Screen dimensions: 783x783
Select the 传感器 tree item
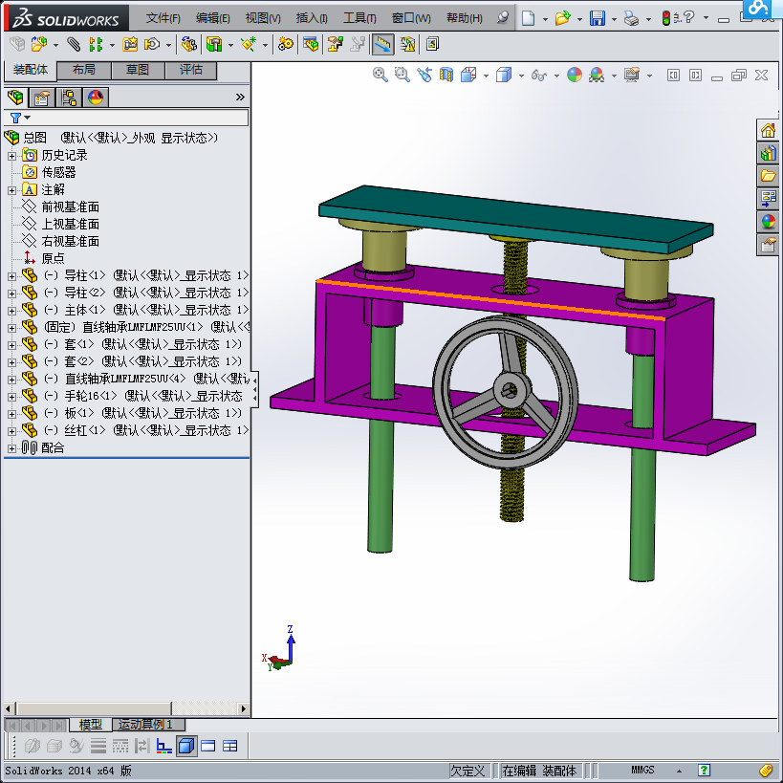[59, 172]
